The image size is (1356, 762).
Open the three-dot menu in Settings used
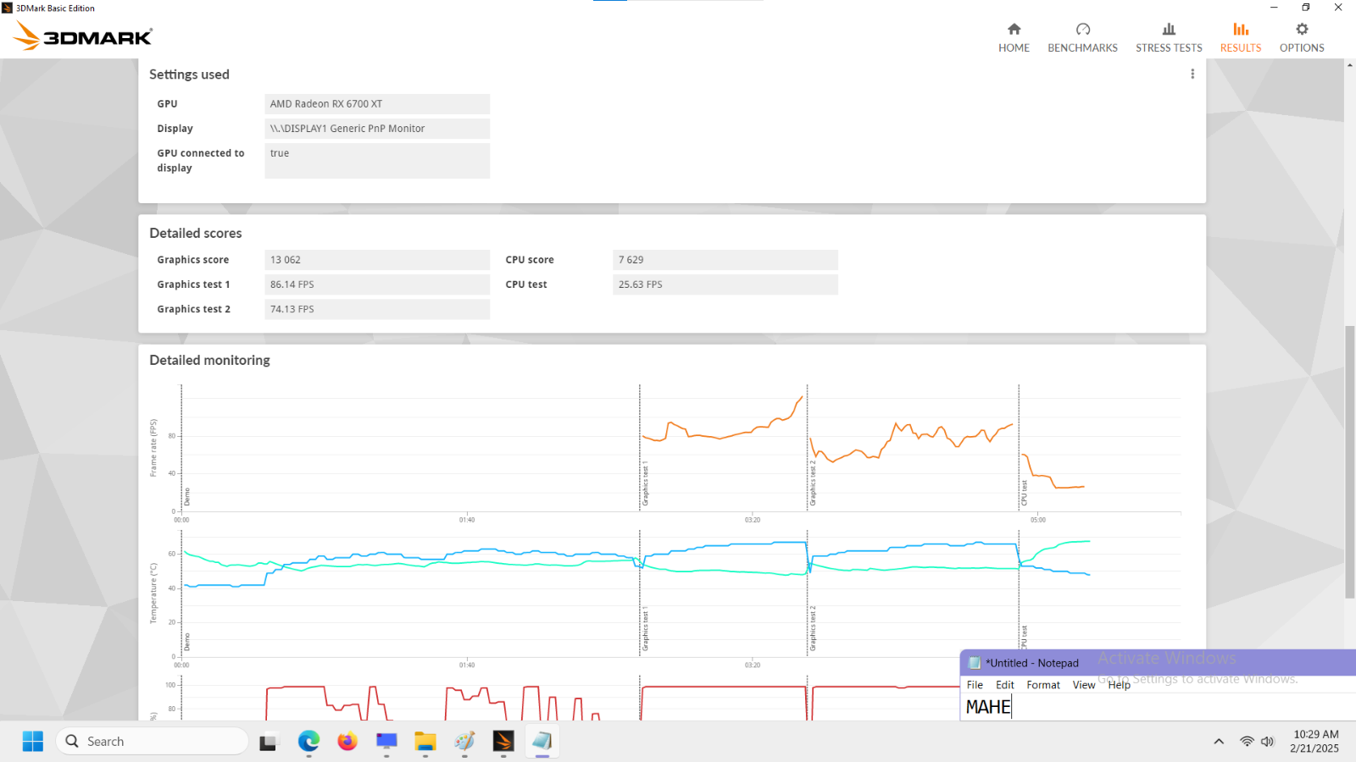1192,75
